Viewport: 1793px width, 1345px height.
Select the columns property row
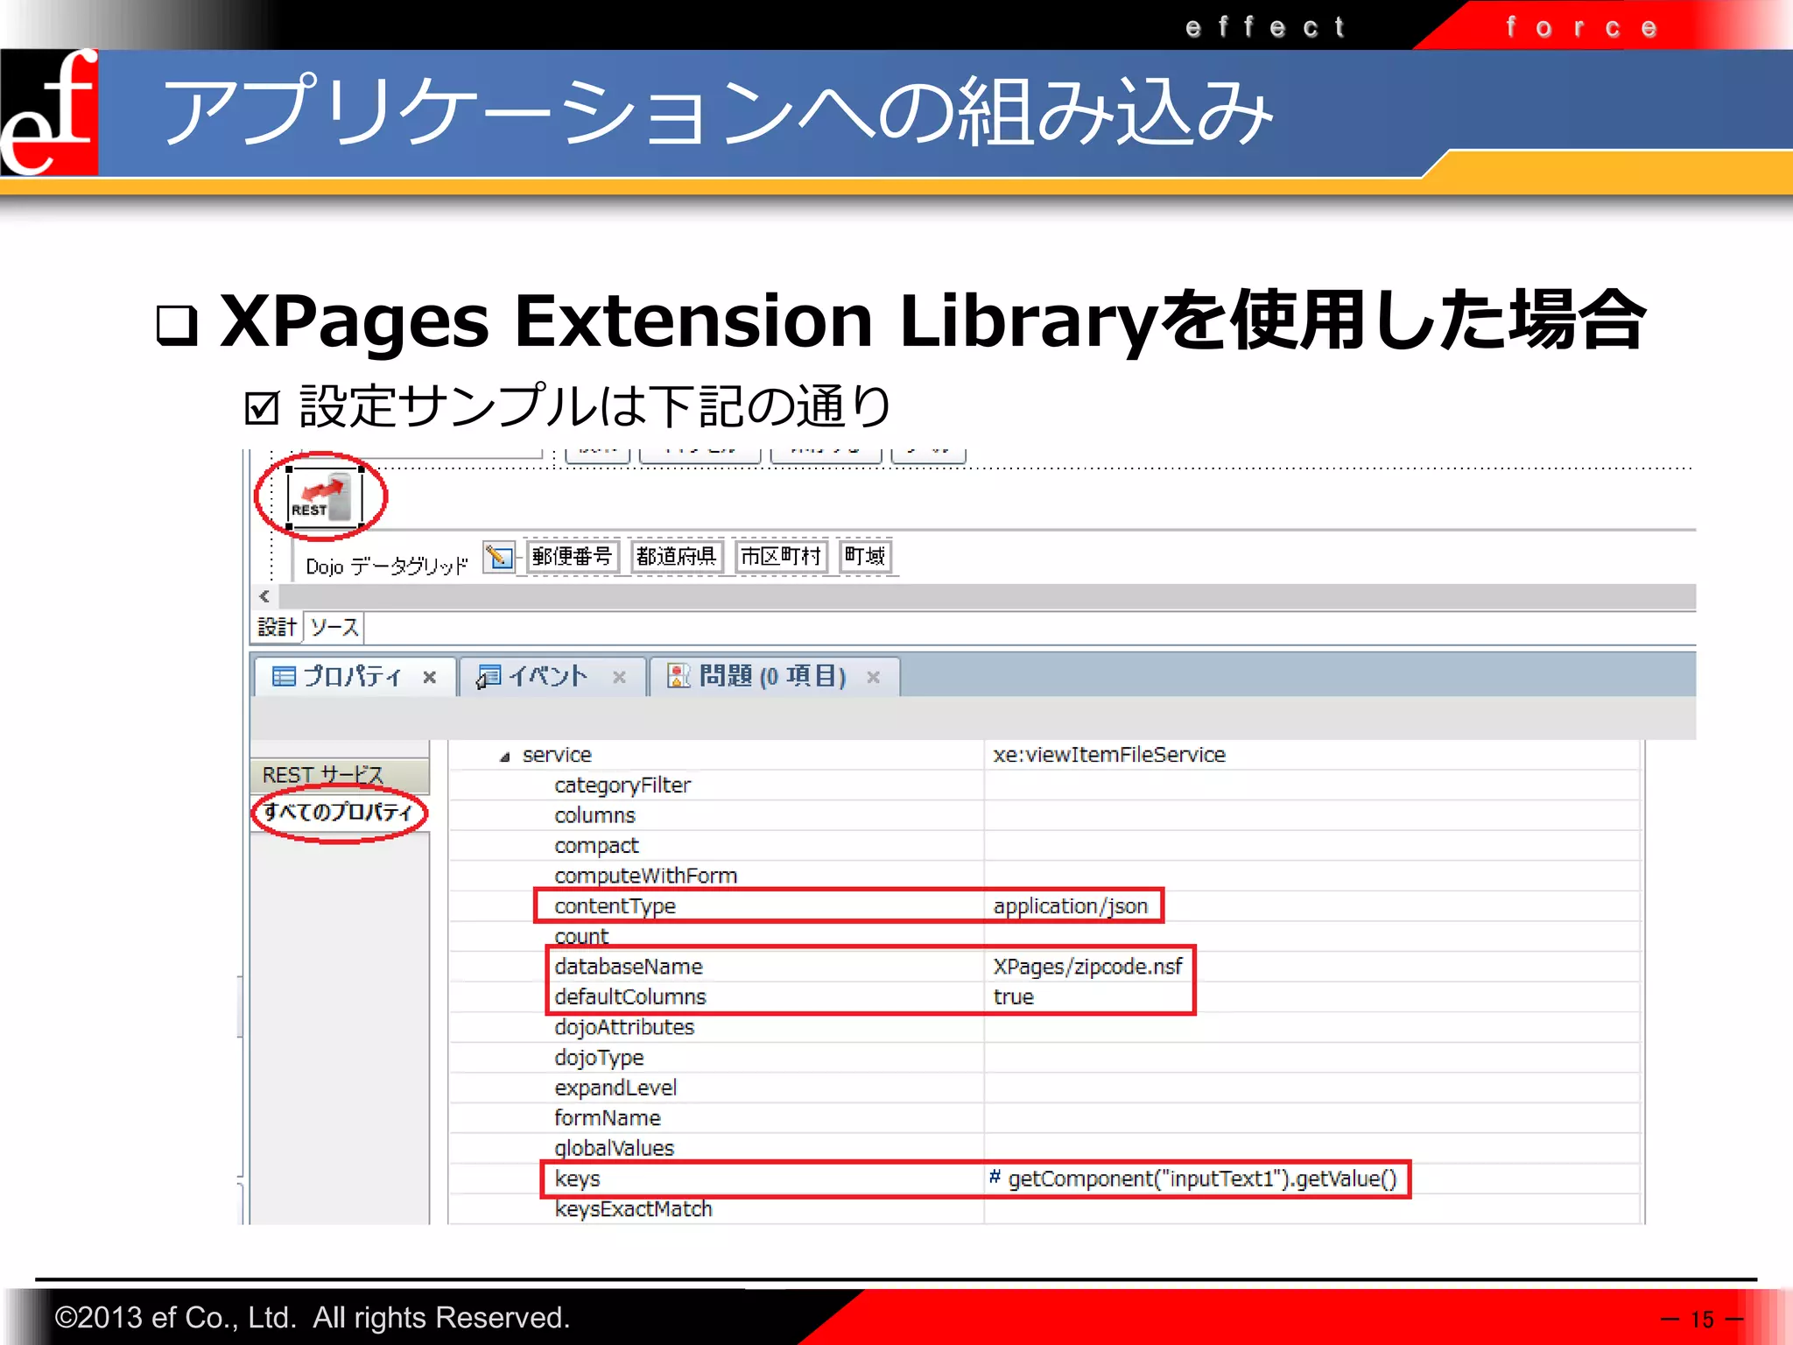pos(1044,815)
